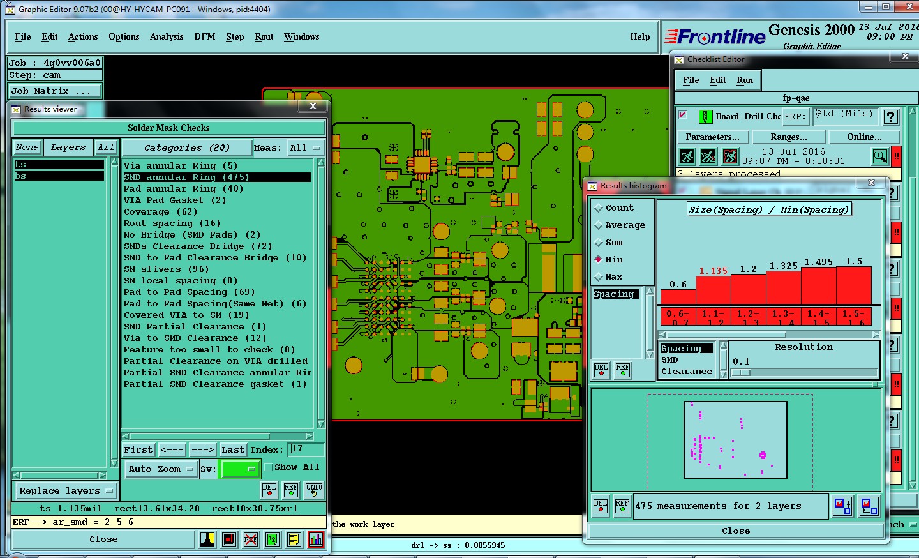Click the Job Matrix button
This screenshot has height=558, width=919.
(x=55, y=91)
